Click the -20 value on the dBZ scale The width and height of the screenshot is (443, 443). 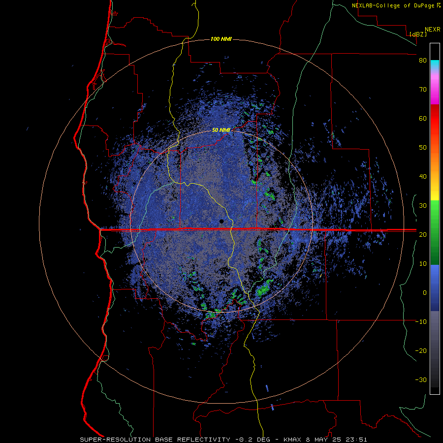421,350
